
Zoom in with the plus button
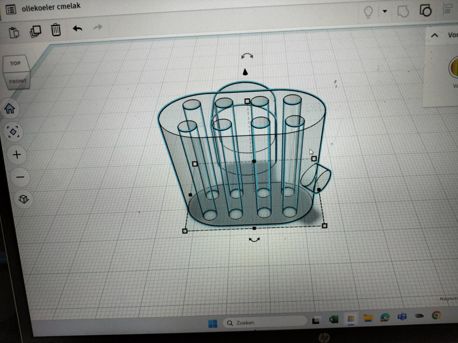(x=17, y=155)
